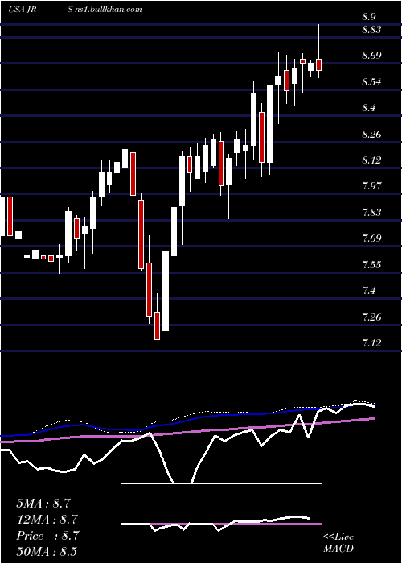
Task: Click the Price : 8.7 readout
Action: coord(47,536)
